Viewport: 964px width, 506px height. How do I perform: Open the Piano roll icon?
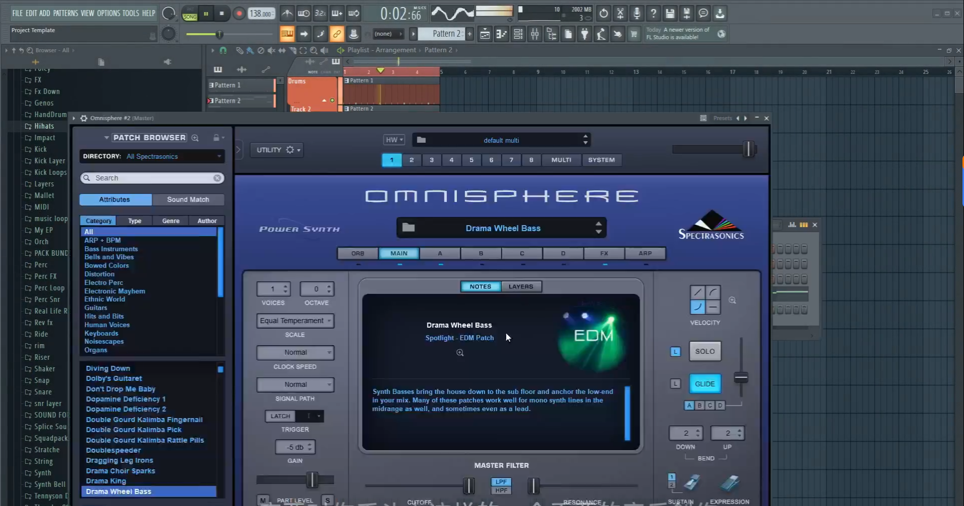[501, 34]
